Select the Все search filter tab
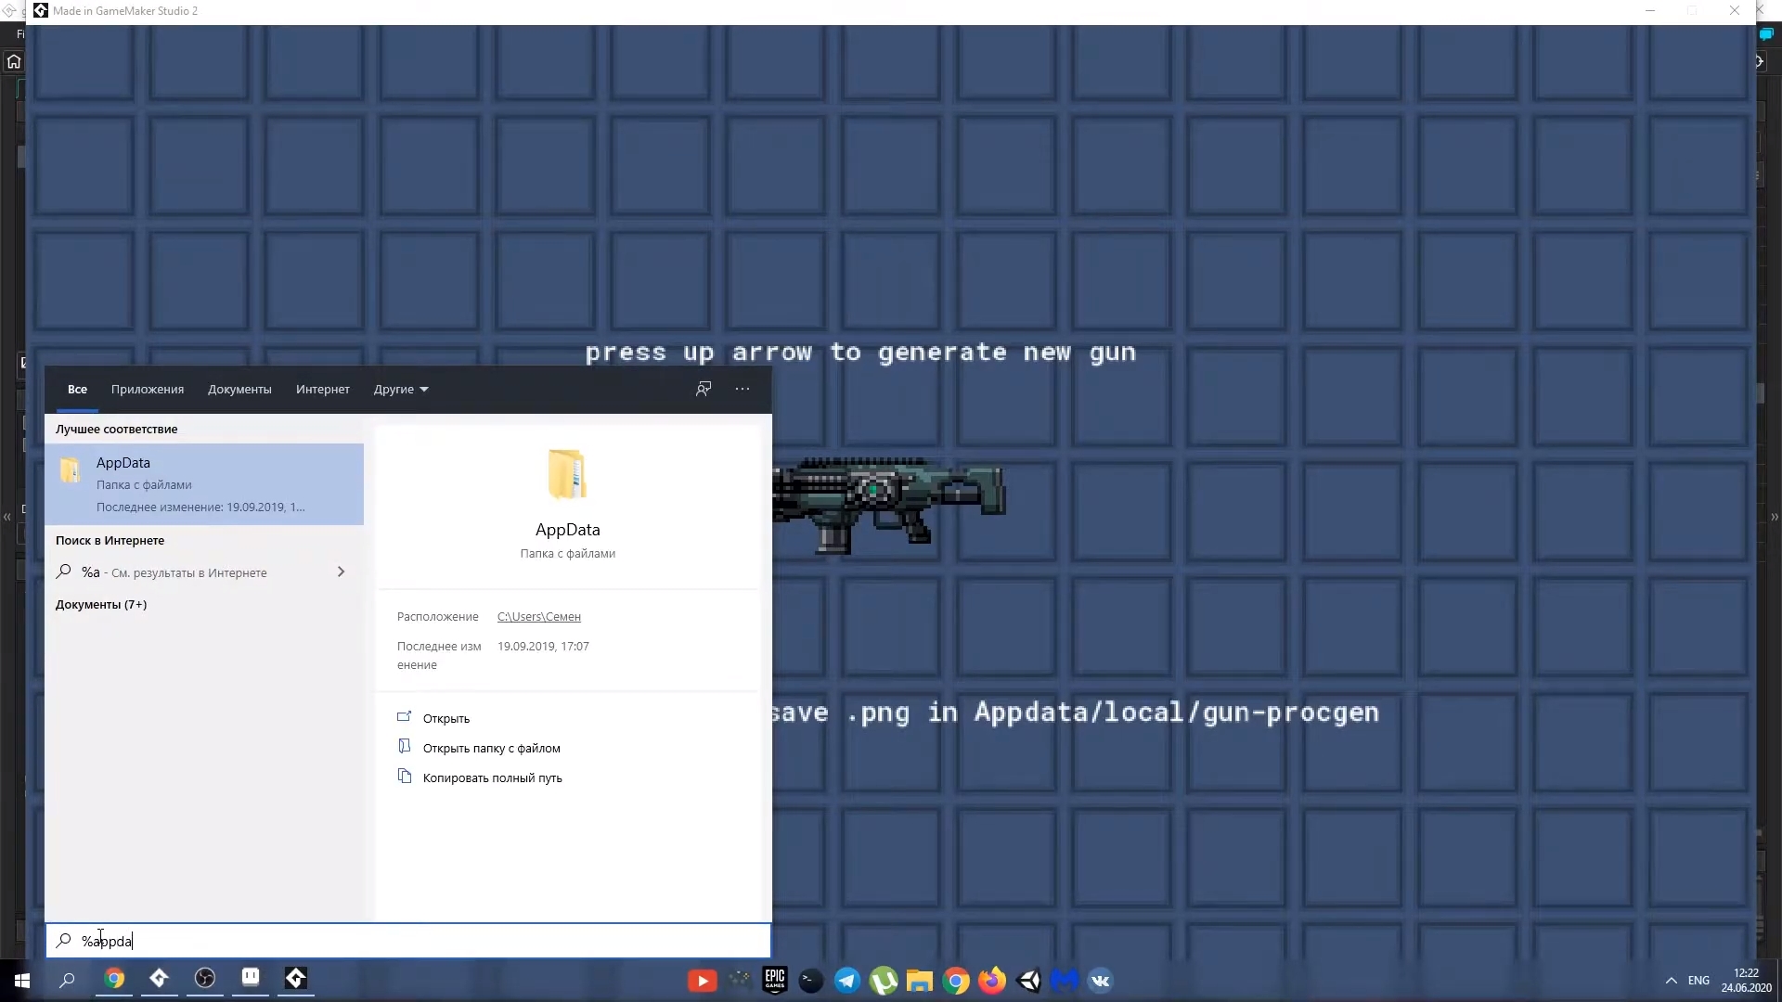The height and width of the screenshot is (1002, 1782). 77,390
